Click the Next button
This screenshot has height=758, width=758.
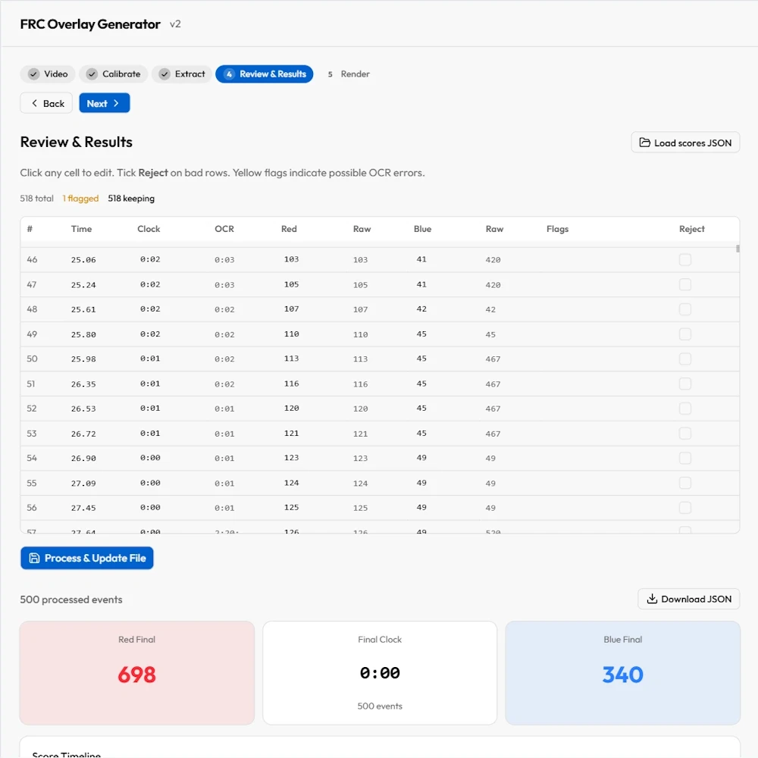coord(105,103)
